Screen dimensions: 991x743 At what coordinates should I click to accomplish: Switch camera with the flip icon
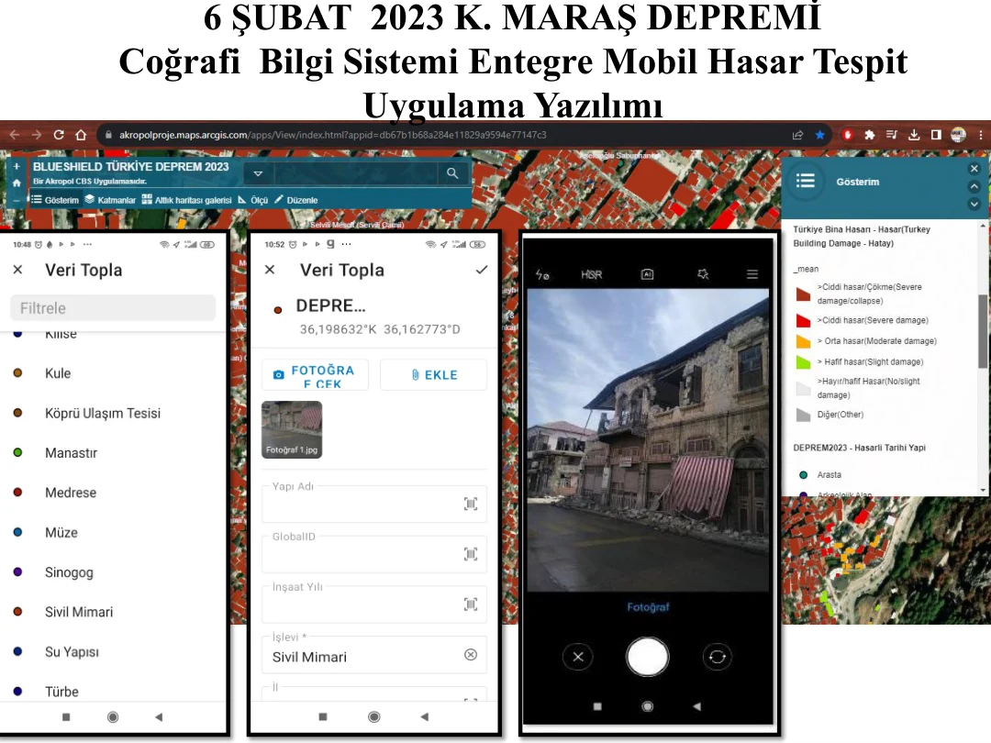[x=718, y=657]
